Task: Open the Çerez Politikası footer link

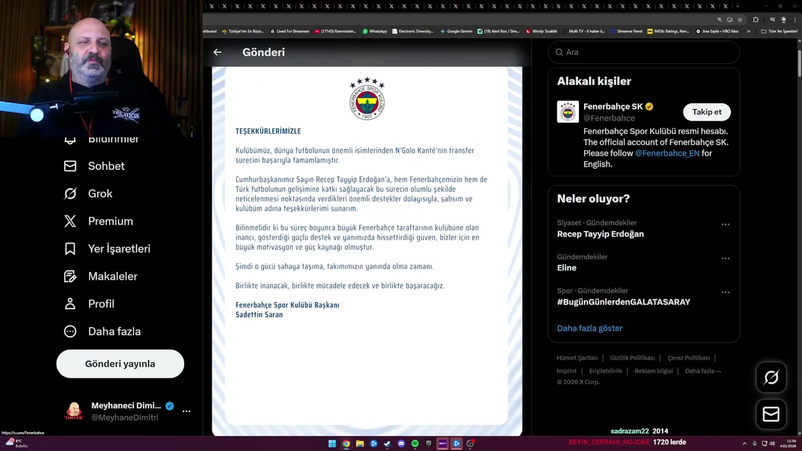Action: (689, 358)
